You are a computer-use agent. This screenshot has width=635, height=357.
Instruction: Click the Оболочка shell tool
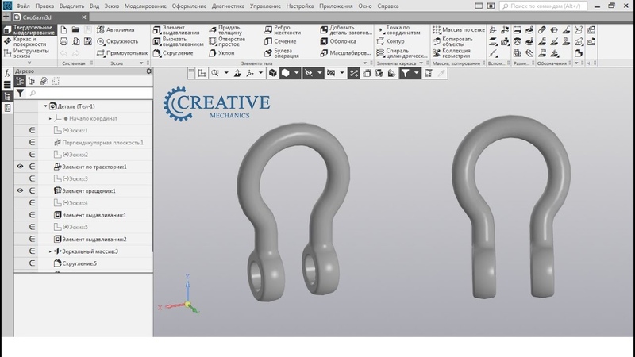point(338,41)
